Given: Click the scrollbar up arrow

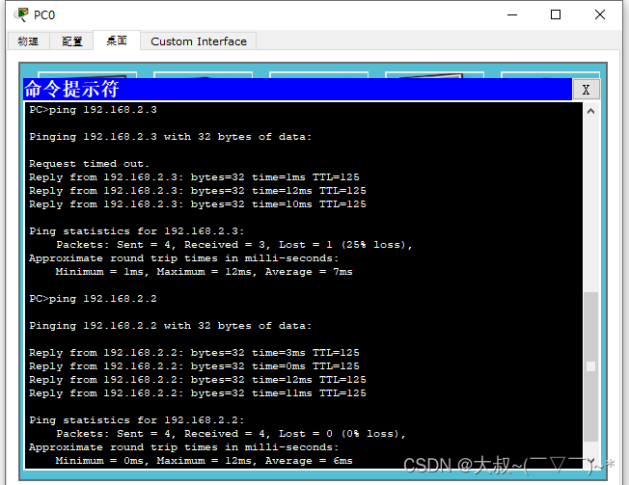Looking at the screenshot, I should 590,112.
